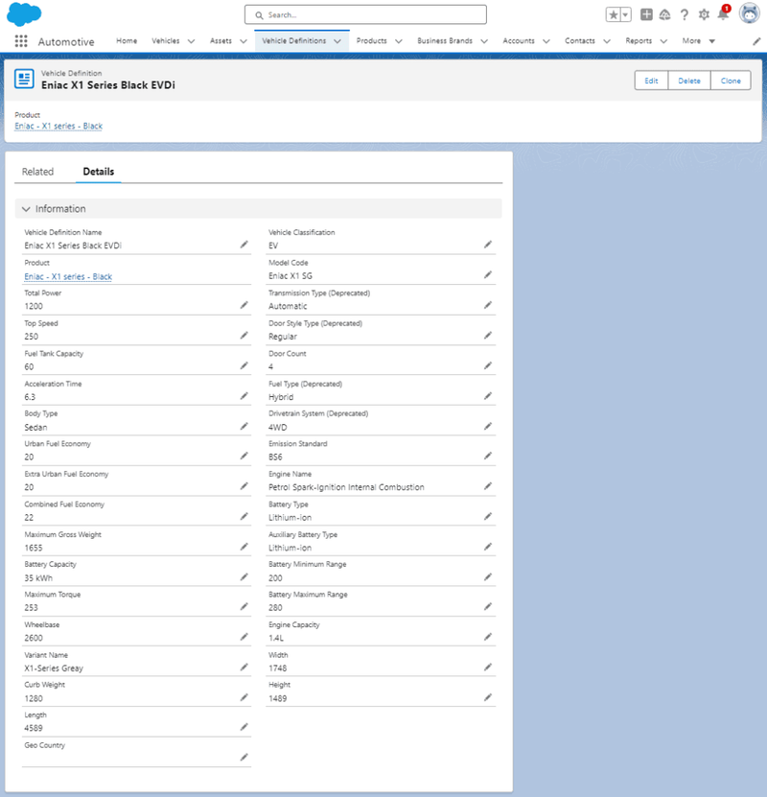
Task: Open the Favorites list dropdown arrow
Action: pos(626,14)
